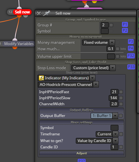Click the empty Symbol field under Group #
This screenshot has height=162, width=139.
coord(105,31)
